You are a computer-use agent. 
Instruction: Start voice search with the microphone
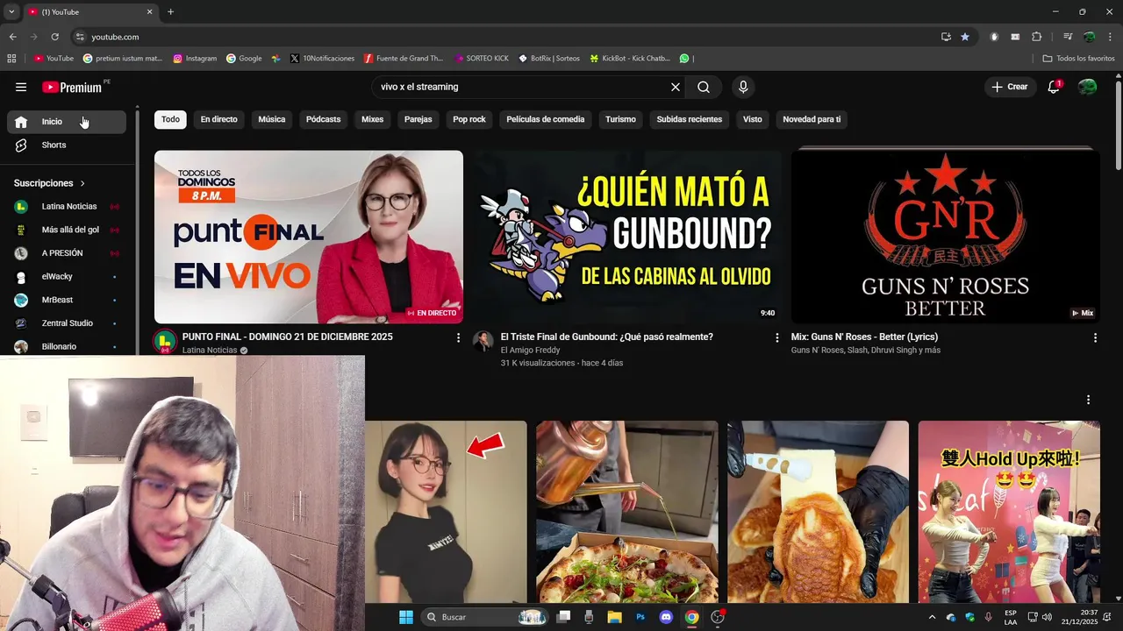coord(743,87)
